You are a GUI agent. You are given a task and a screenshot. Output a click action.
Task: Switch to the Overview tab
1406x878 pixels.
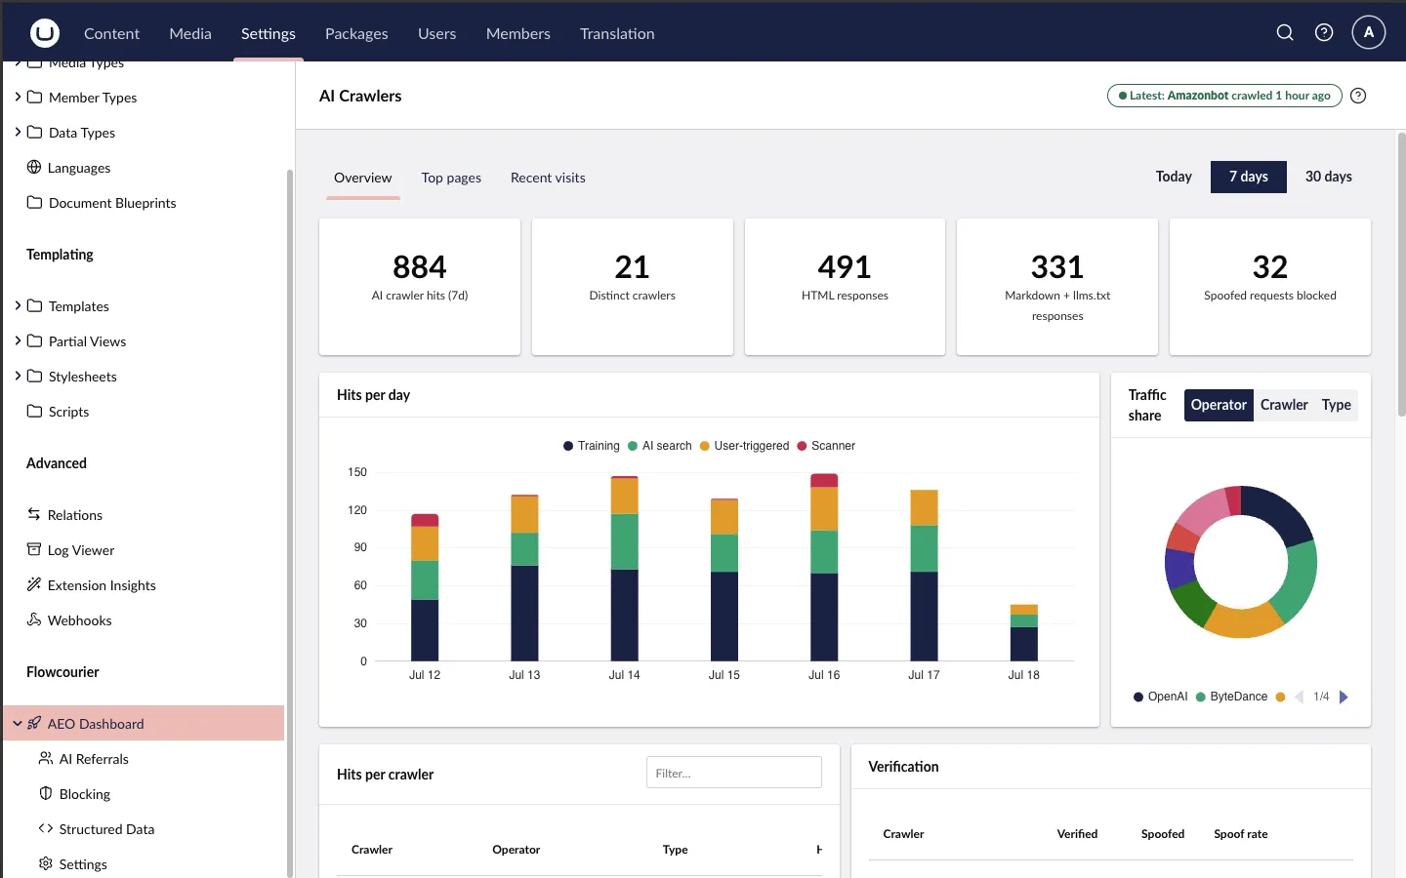coord(362,178)
